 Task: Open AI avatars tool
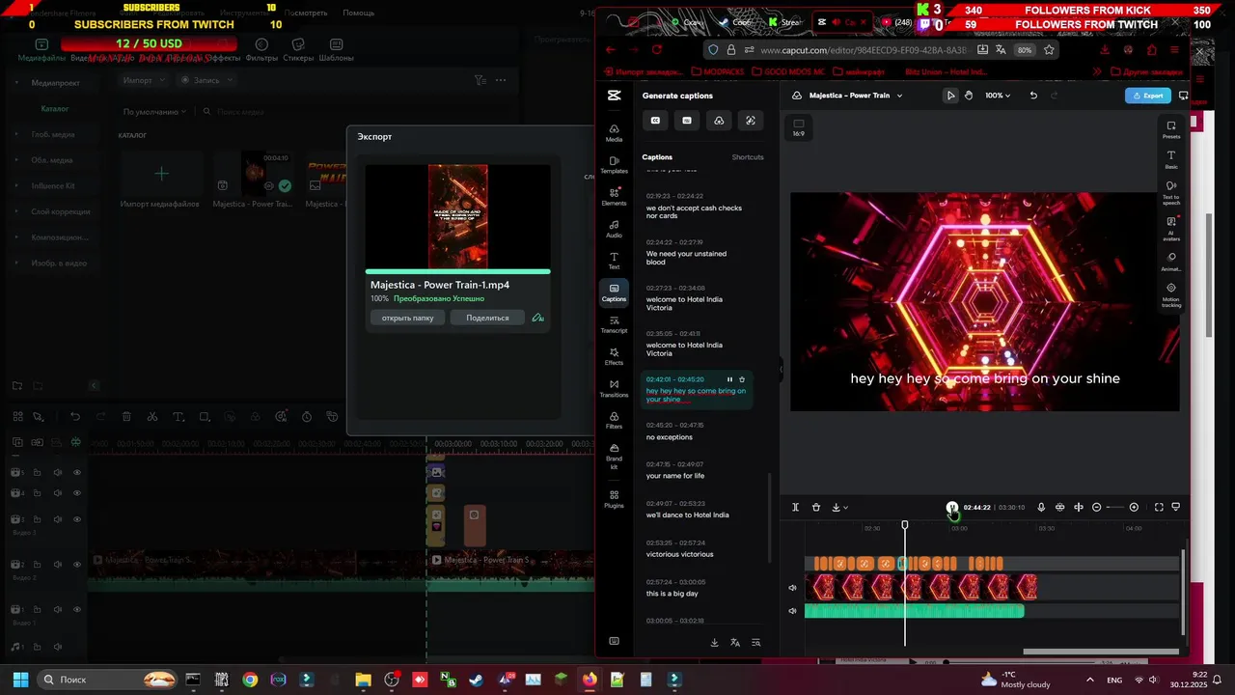tap(1171, 228)
